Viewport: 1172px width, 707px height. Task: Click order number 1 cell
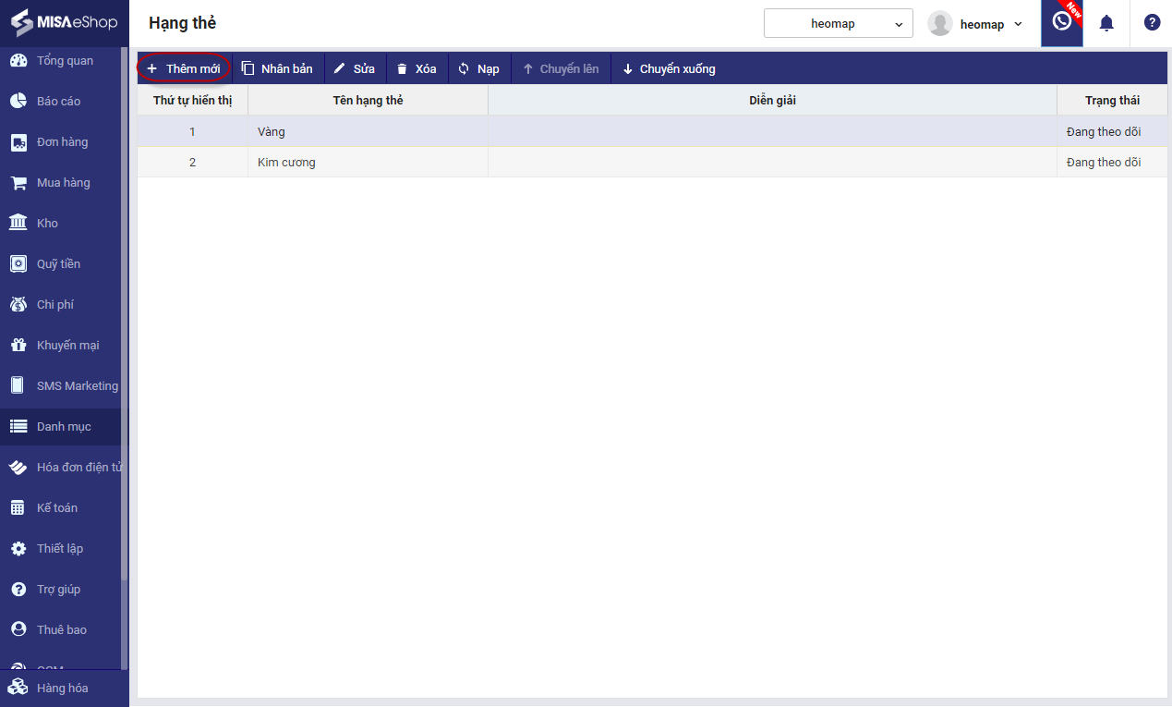click(192, 131)
